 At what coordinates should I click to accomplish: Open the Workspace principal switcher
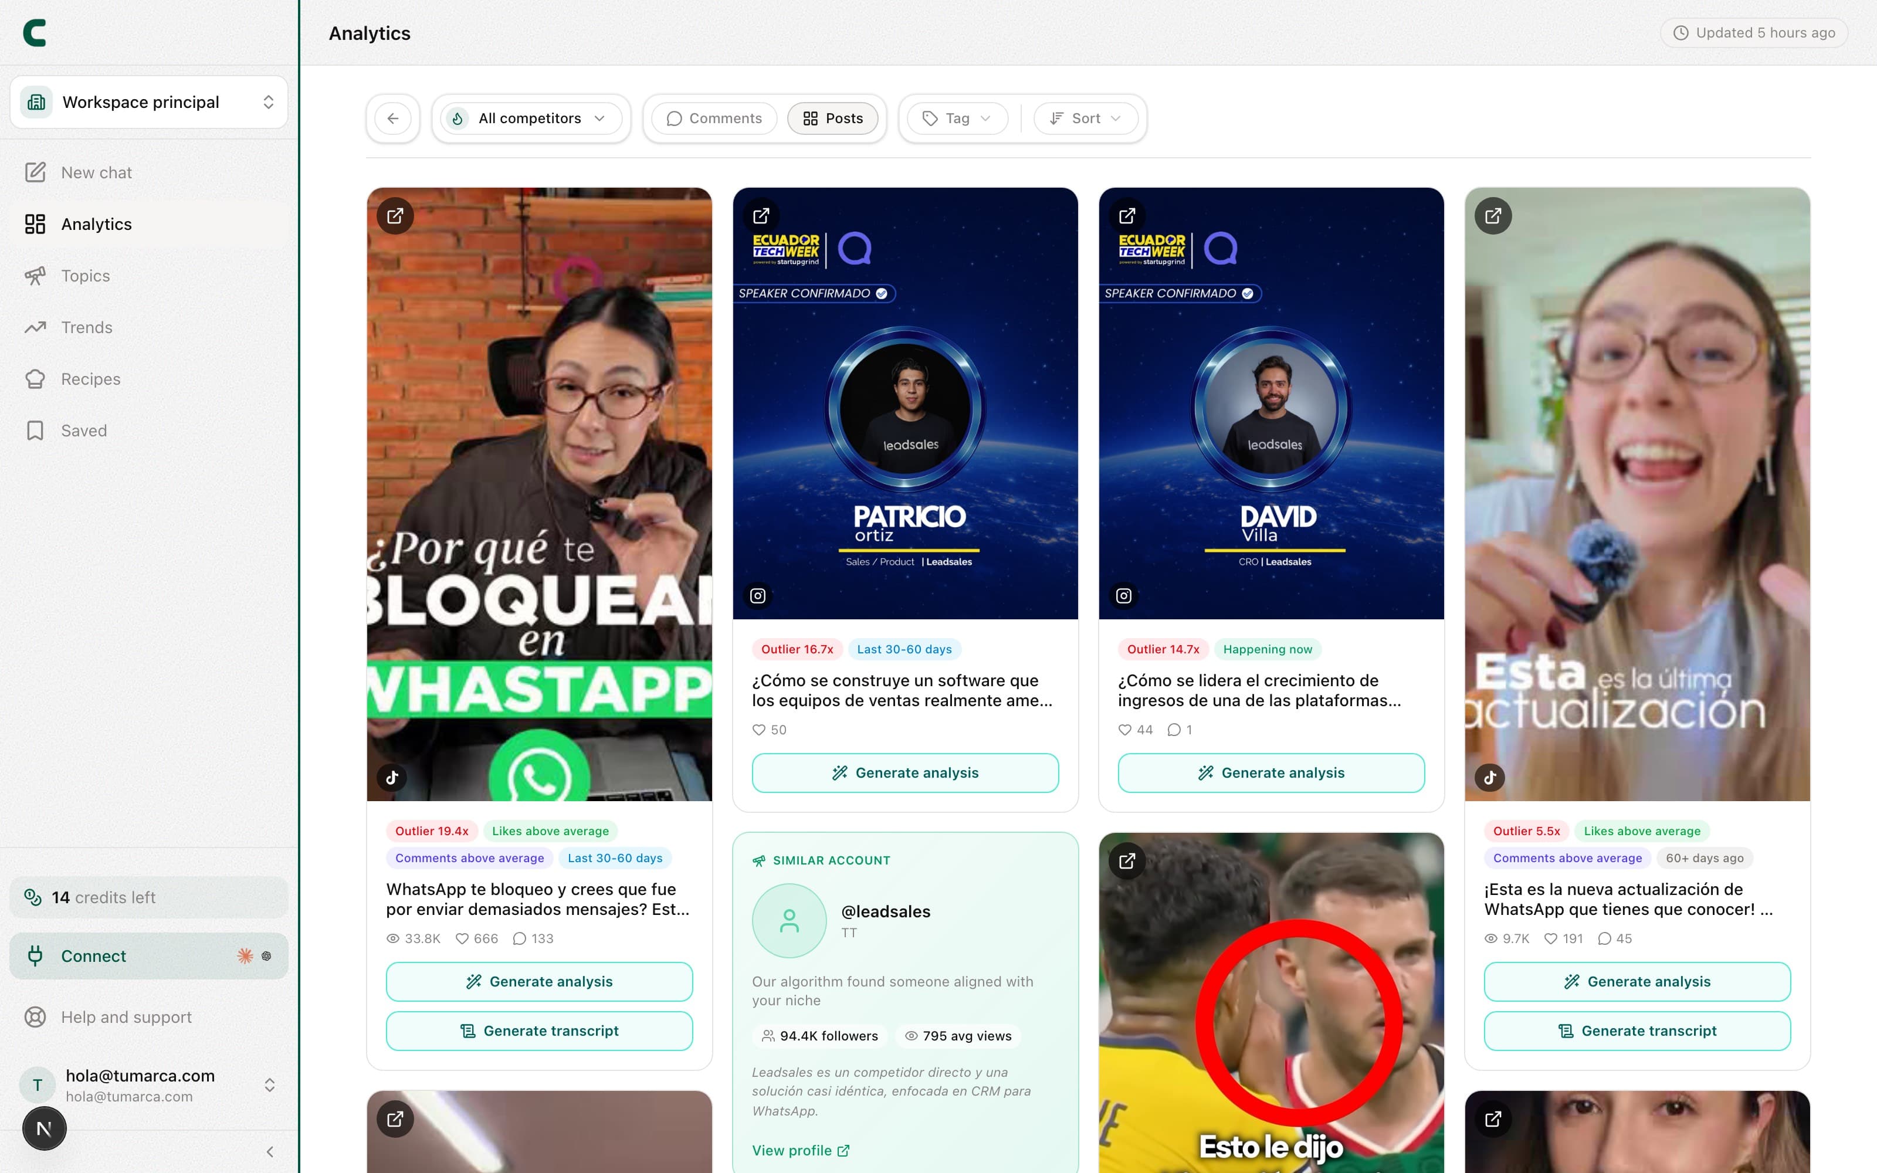pyautogui.click(x=149, y=103)
